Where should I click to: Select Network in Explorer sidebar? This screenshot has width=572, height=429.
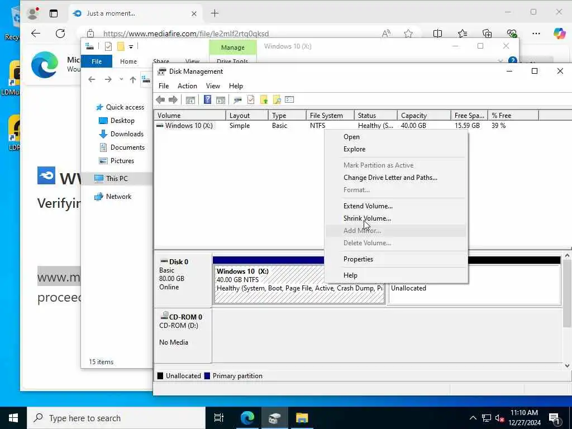point(118,196)
